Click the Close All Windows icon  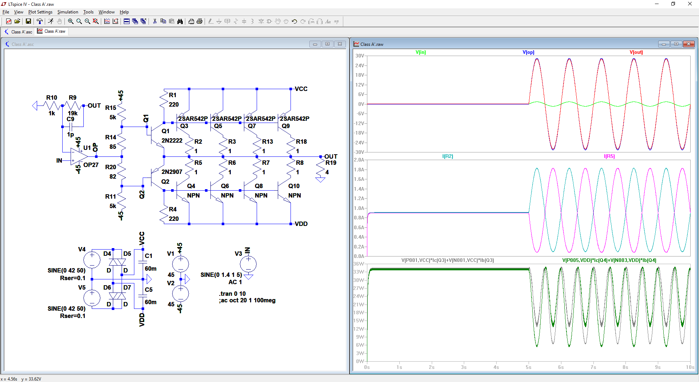(143, 21)
